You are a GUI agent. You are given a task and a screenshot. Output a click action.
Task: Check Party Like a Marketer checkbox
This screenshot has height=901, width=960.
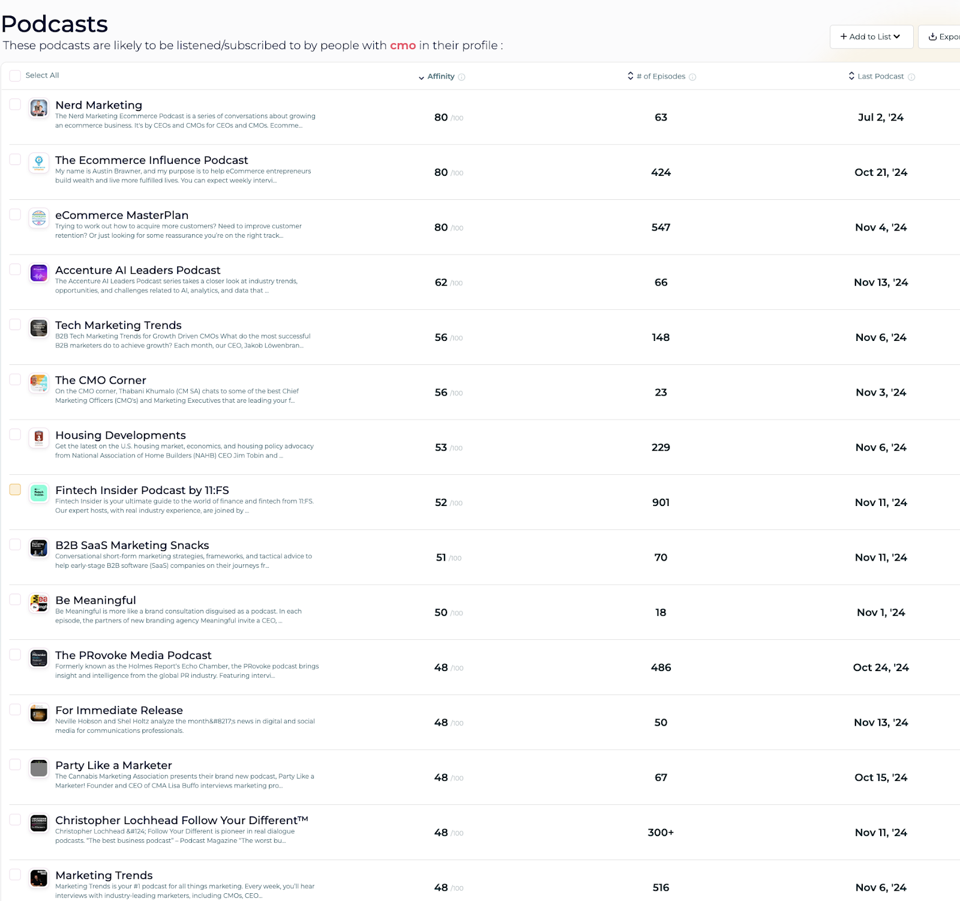(15, 765)
